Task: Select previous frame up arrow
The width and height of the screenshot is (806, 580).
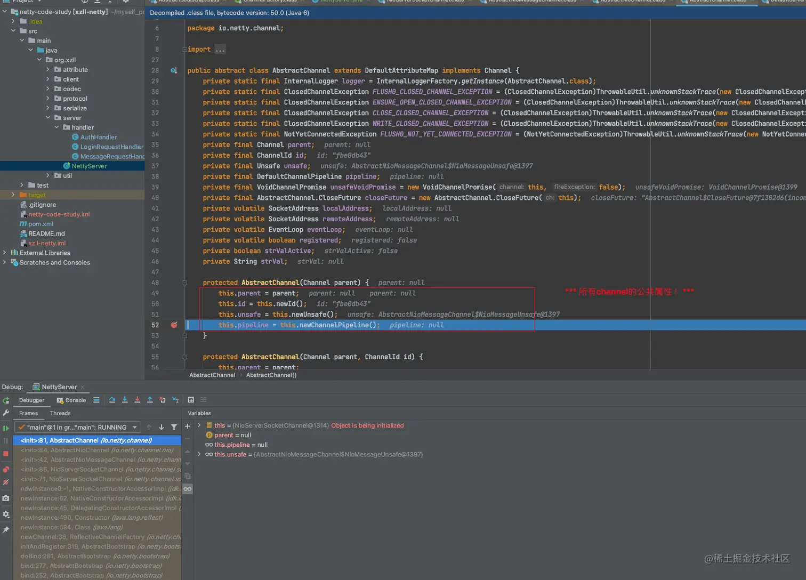Action: click(x=149, y=427)
